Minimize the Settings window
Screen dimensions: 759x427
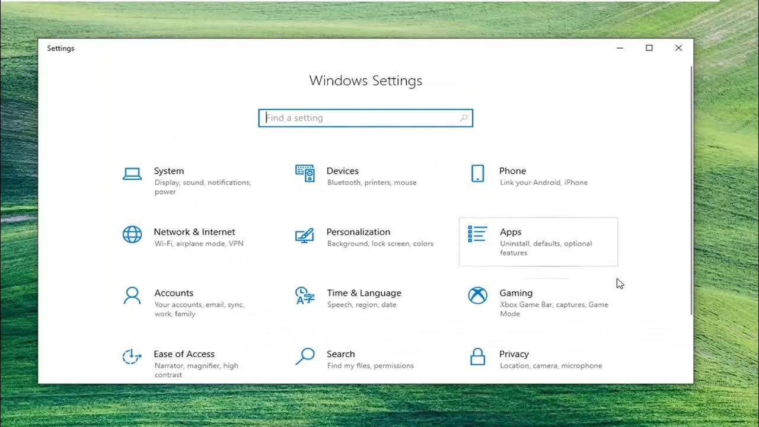tap(620, 48)
